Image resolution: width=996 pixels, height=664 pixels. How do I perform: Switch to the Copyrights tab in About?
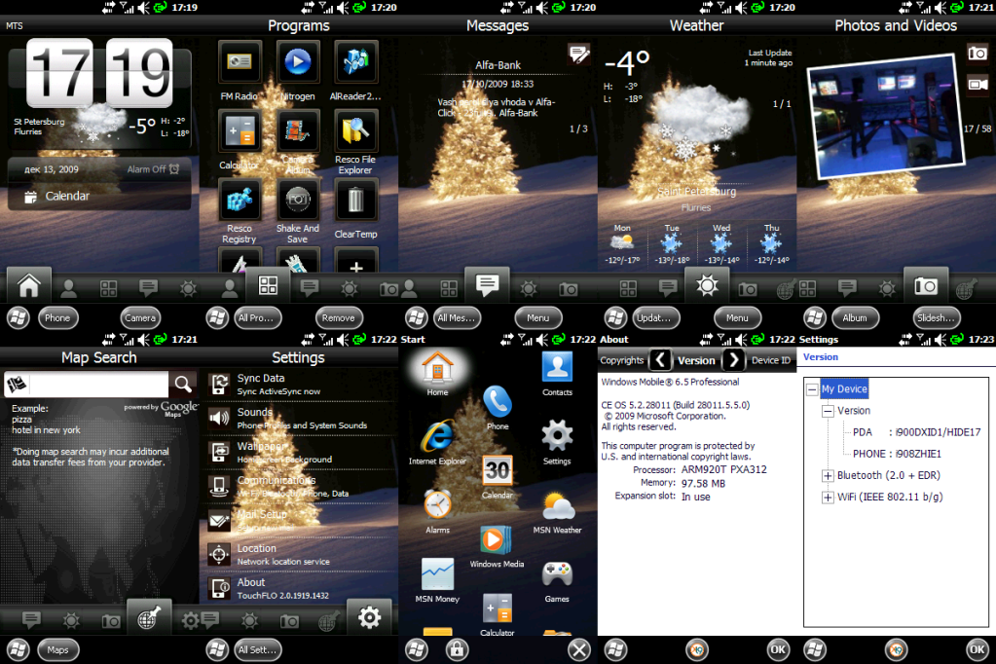click(x=622, y=360)
